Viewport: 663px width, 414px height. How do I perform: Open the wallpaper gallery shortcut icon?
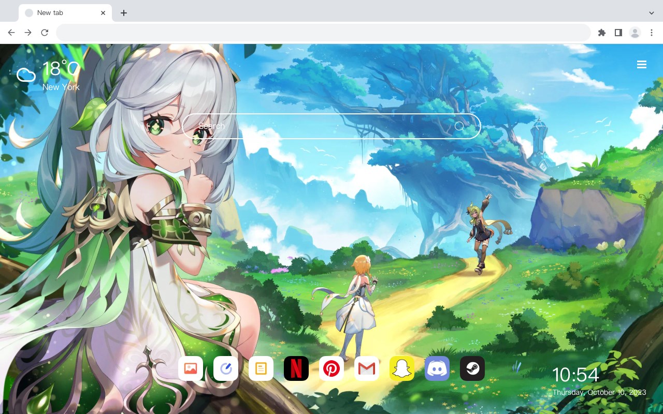pos(191,368)
